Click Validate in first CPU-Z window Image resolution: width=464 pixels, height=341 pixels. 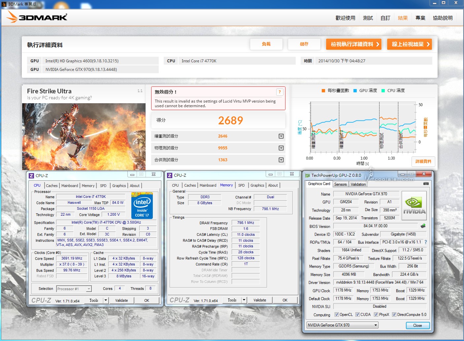pos(121,300)
